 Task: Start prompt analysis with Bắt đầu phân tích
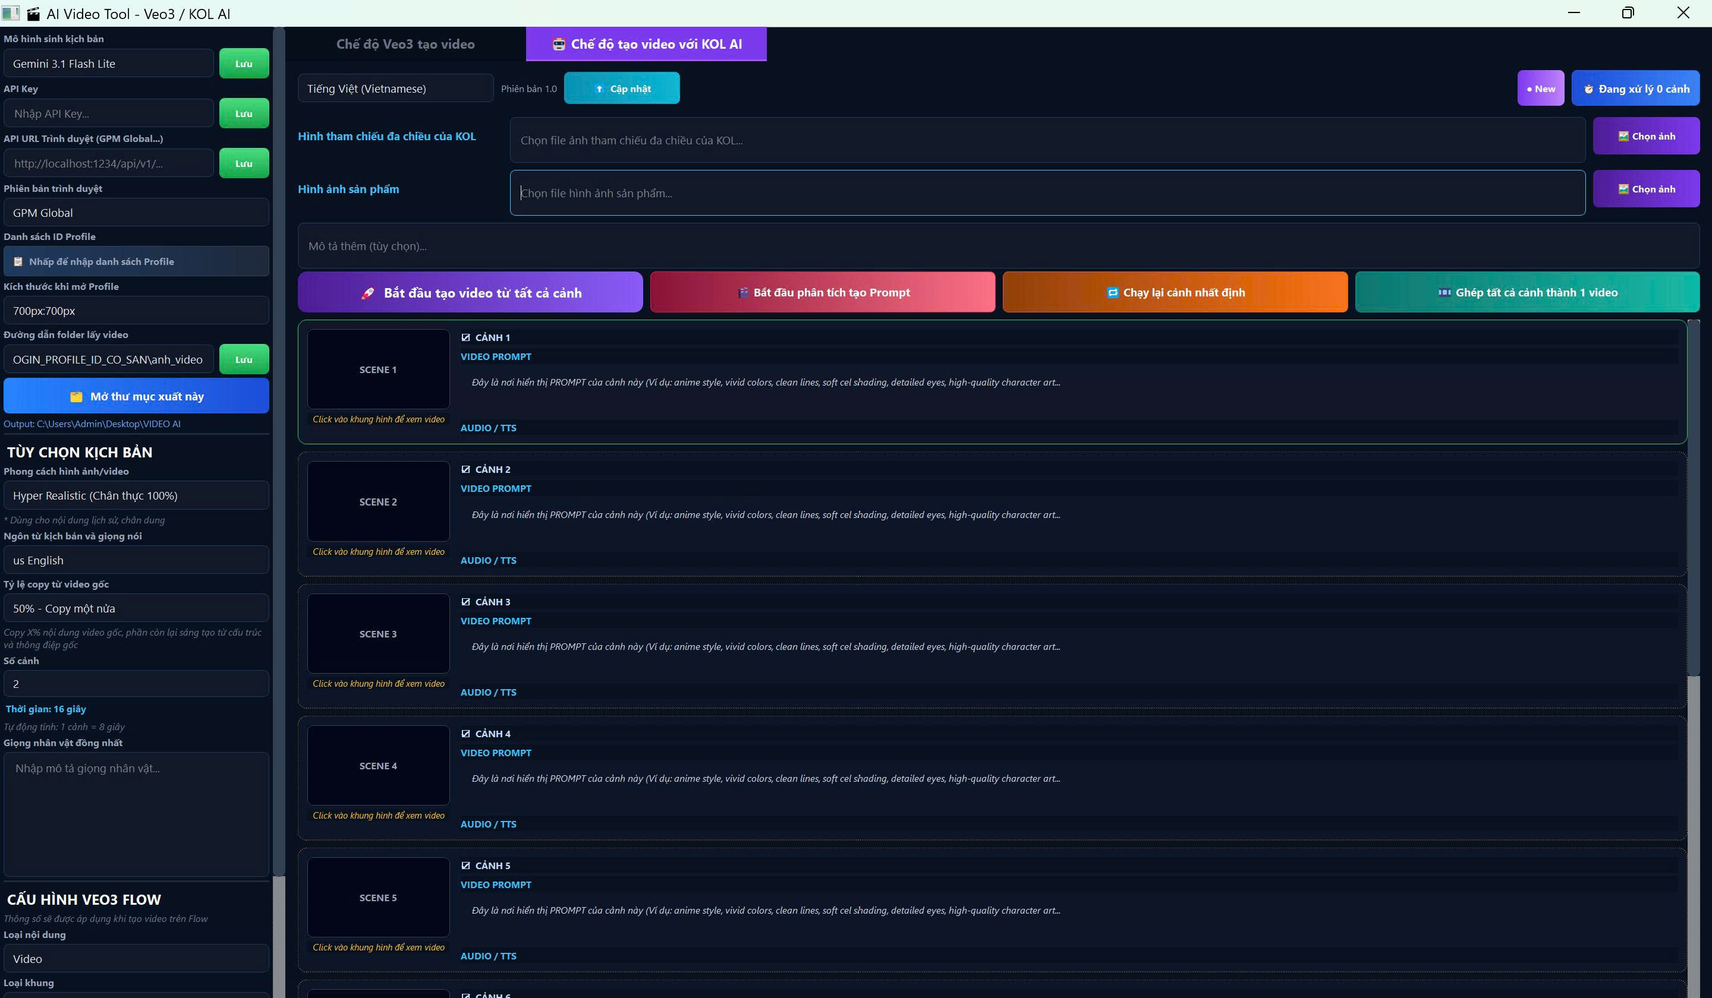coord(823,292)
